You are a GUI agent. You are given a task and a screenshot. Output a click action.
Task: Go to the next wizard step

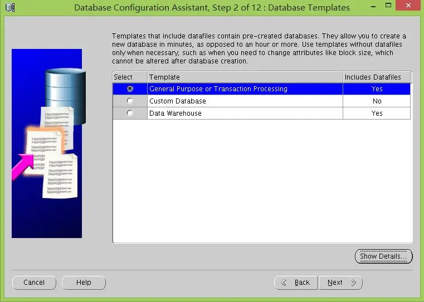pos(341,283)
